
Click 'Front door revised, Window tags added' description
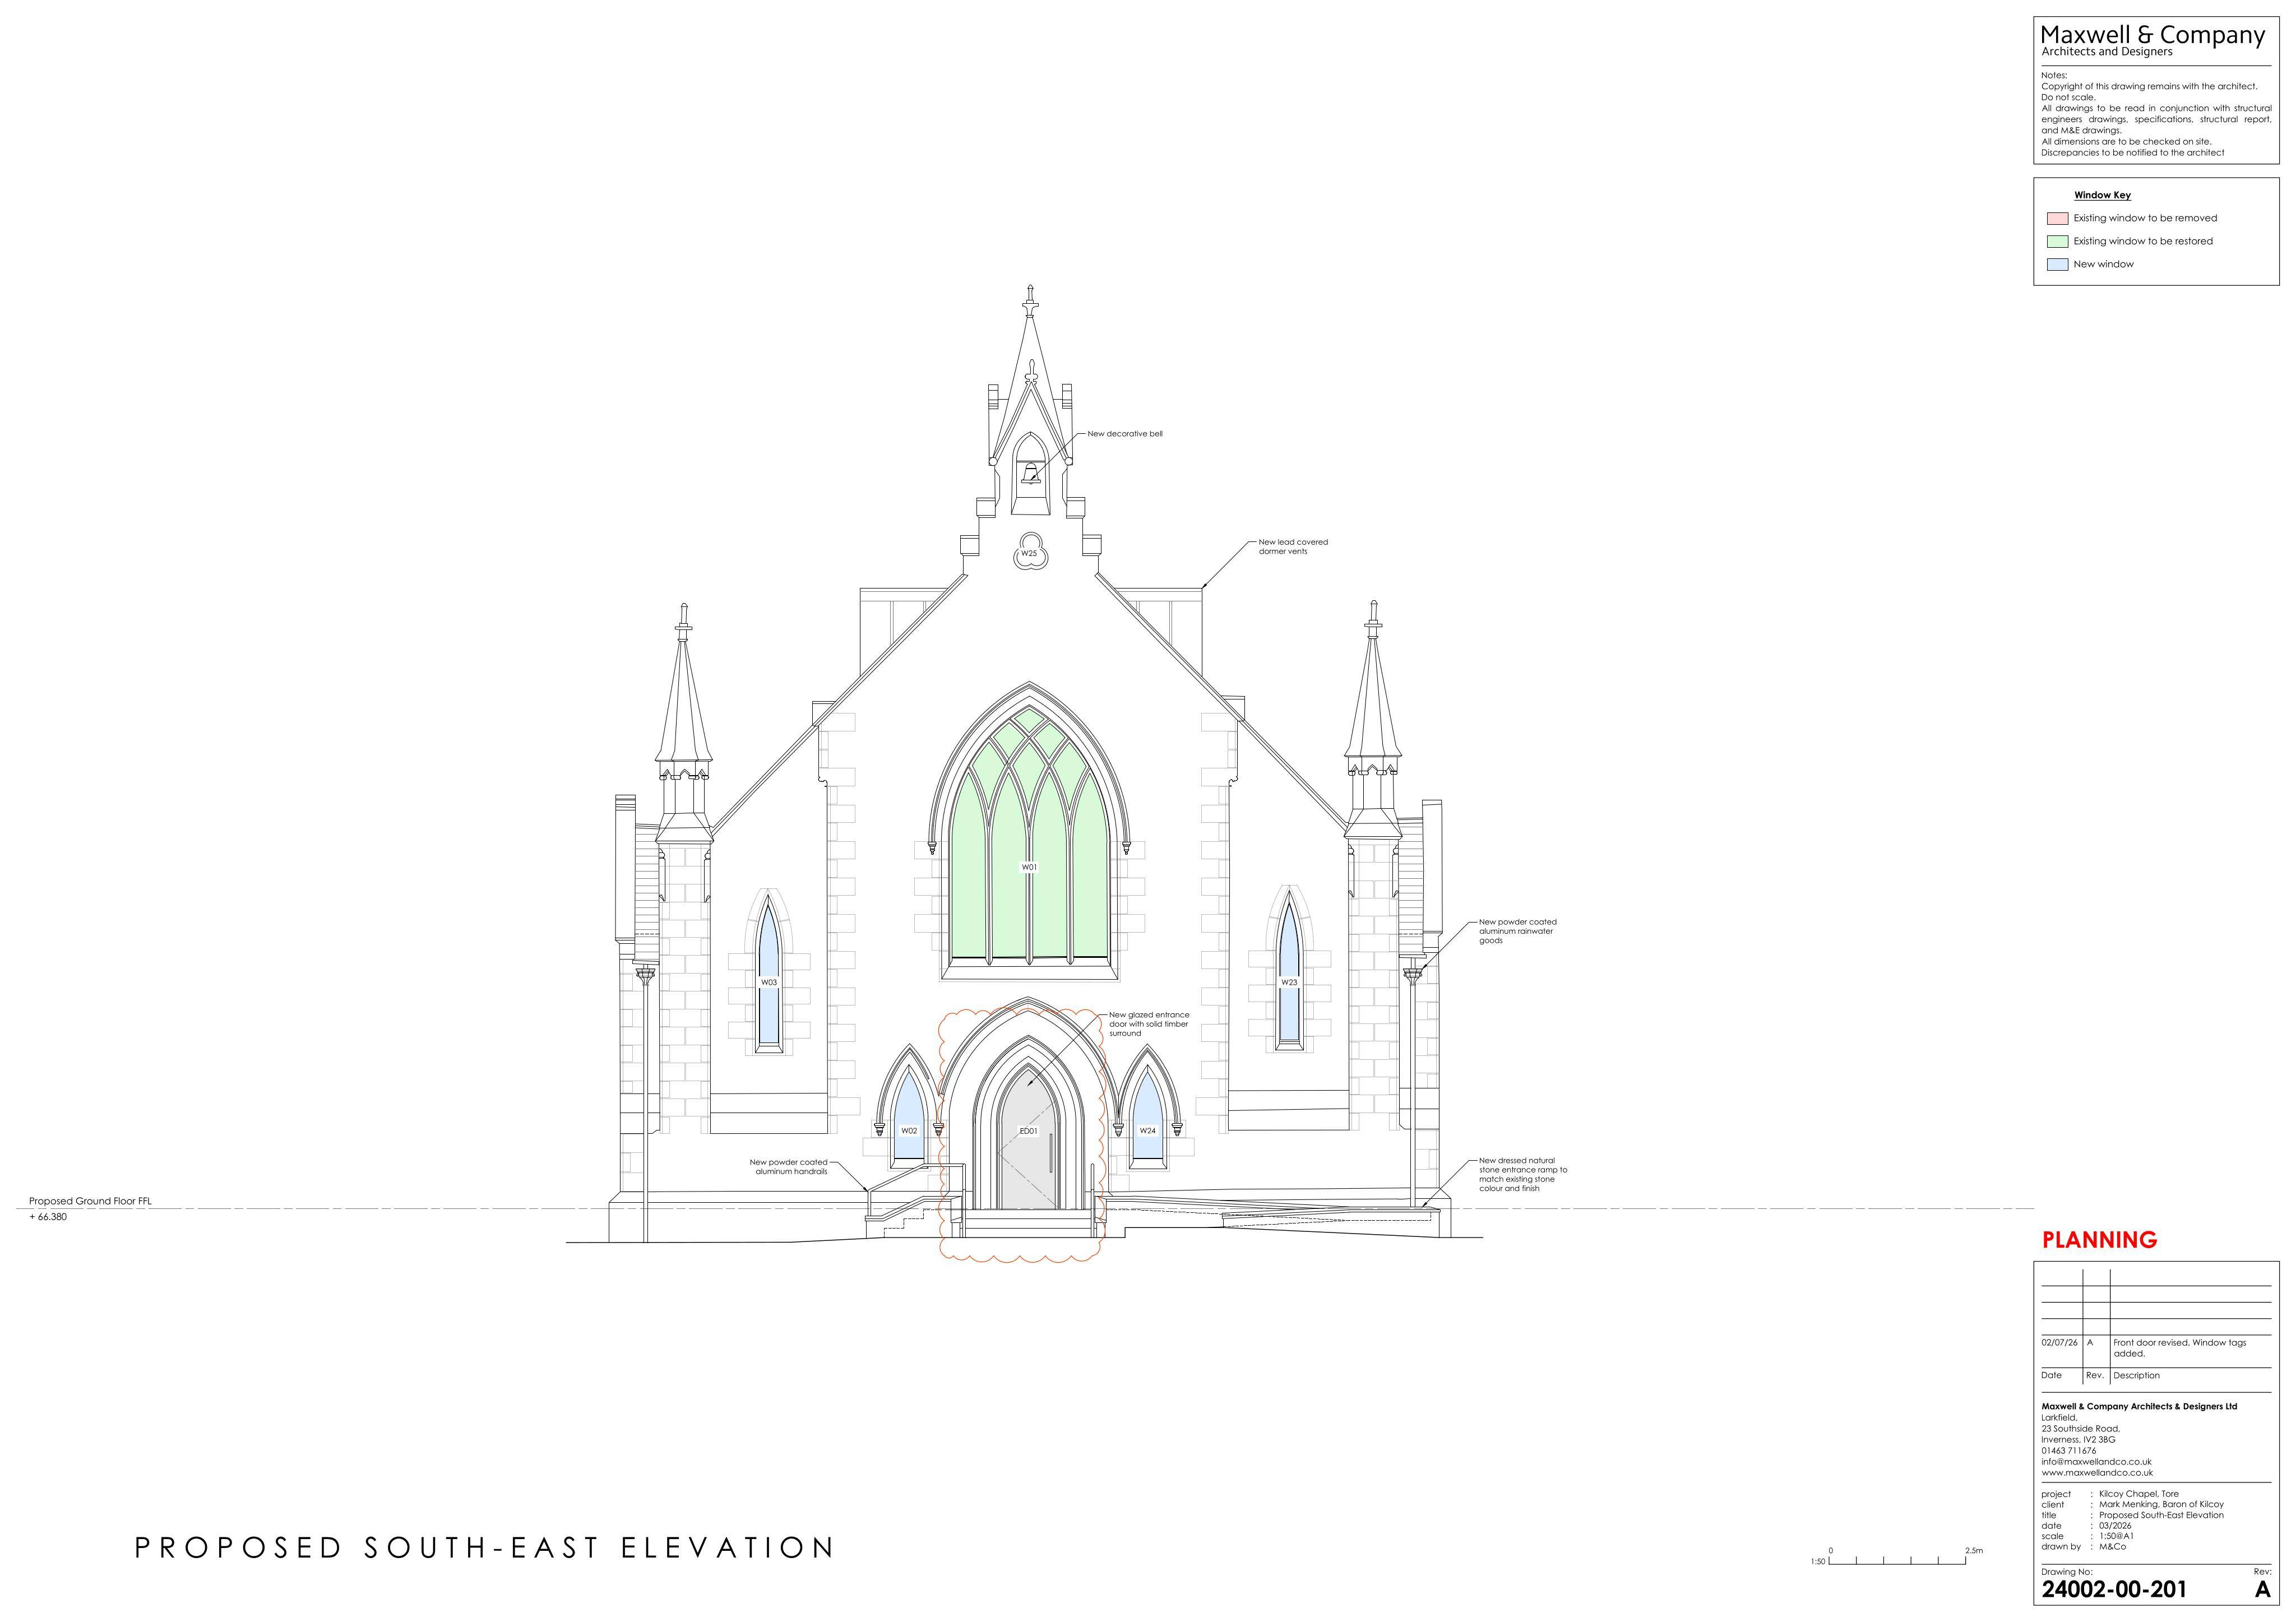point(2179,1347)
